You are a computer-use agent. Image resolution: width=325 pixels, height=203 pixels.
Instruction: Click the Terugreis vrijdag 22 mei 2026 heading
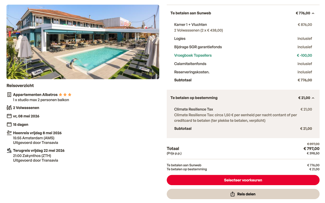pos(39,151)
